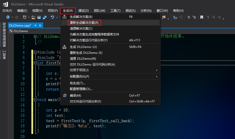Viewport: 235px width, 139px height.
Task: Open 配置管理器(O)... from the menu
Action: pyautogui.click(x=110, y=89)
